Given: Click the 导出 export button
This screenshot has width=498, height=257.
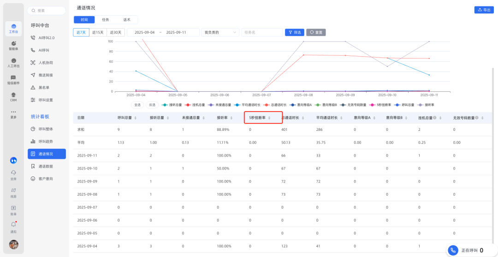Looking at the screenshot, I should click(x=484, y=10).
